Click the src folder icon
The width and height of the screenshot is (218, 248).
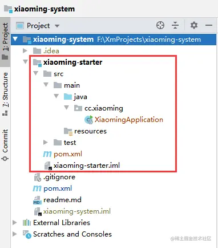point(47,74)
